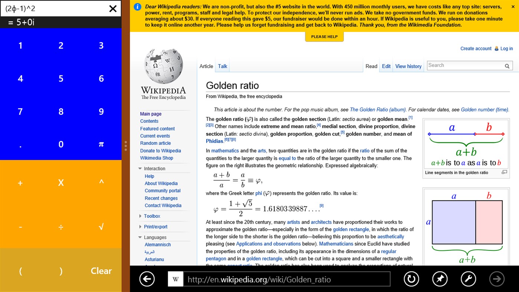Open the View history tab
This screenshot has width=519, height=292.
[408, 66]
